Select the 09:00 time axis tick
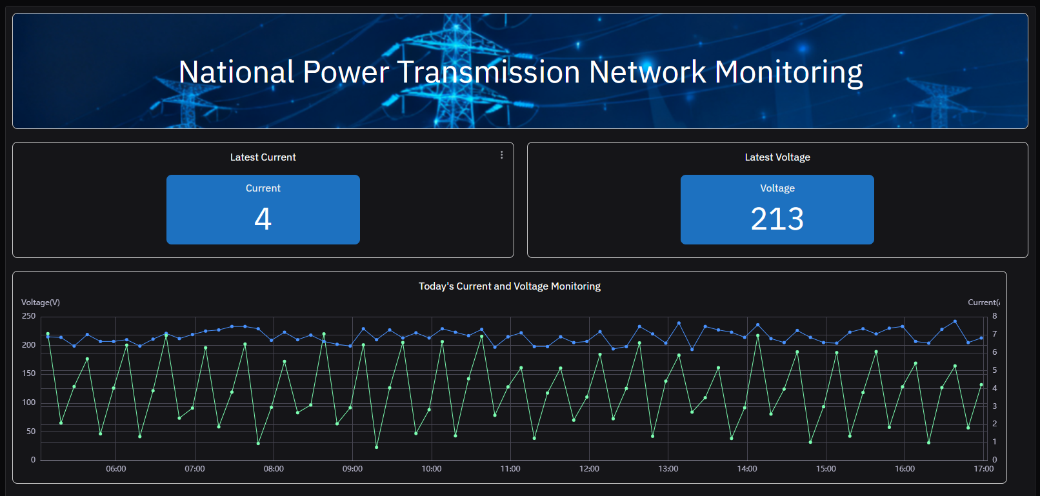 tap(352, 469)
